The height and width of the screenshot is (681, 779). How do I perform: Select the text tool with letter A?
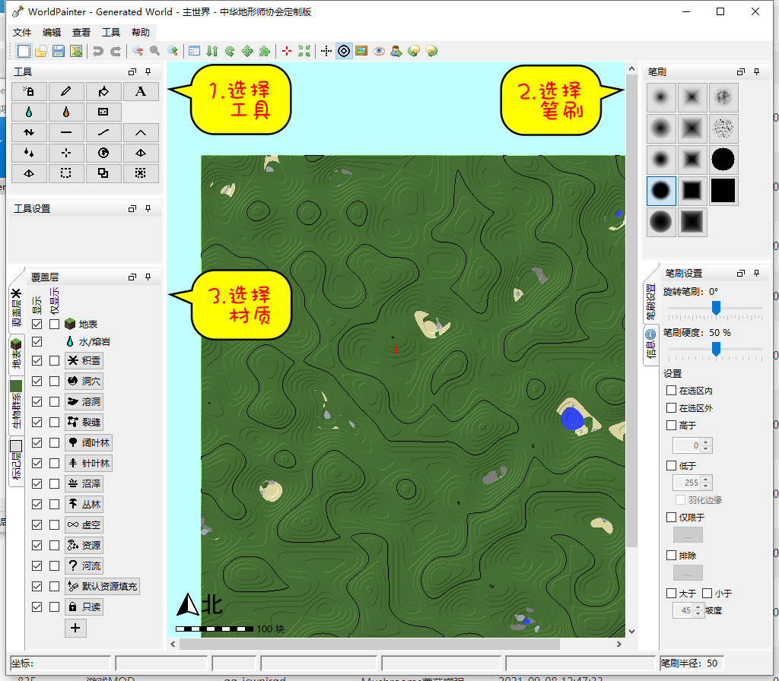click(x=140, y=91)
